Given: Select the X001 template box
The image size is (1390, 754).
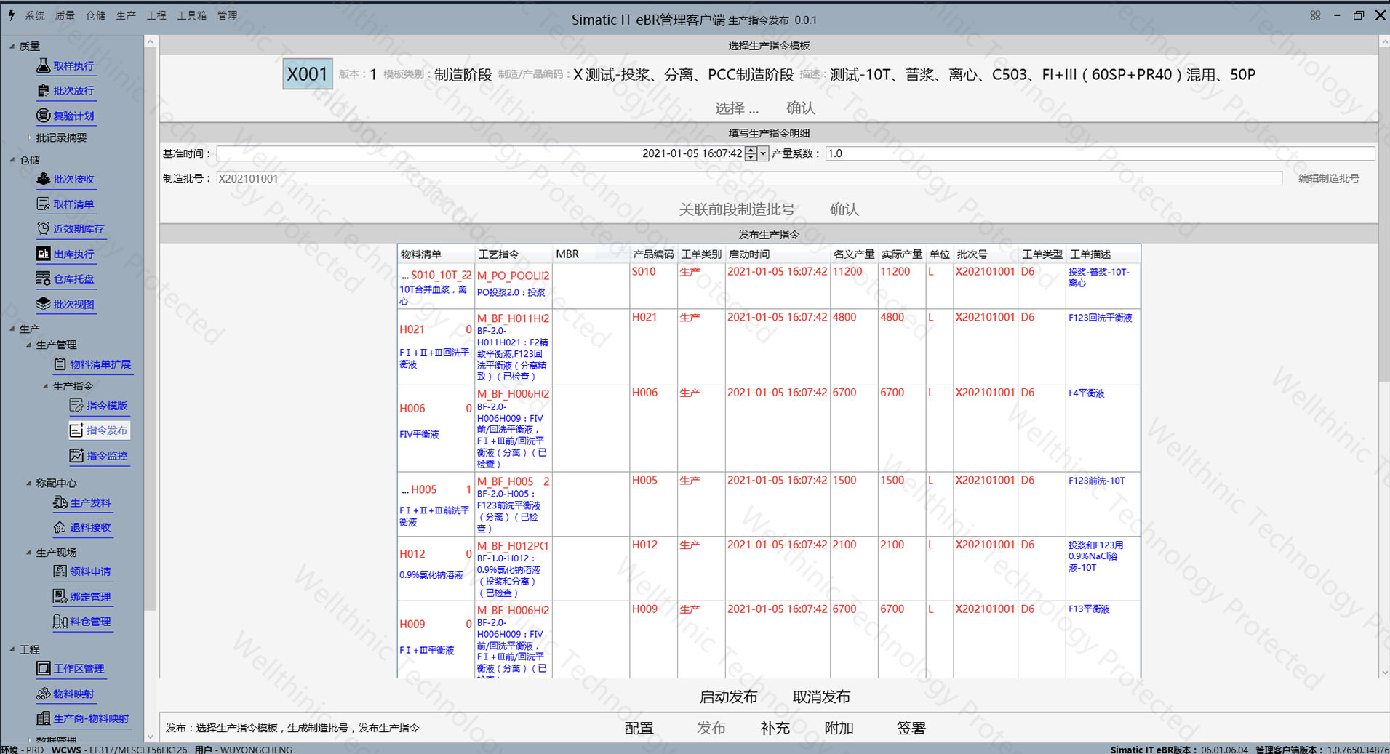Looking at the screenshot, I should (x=308, y=74).
